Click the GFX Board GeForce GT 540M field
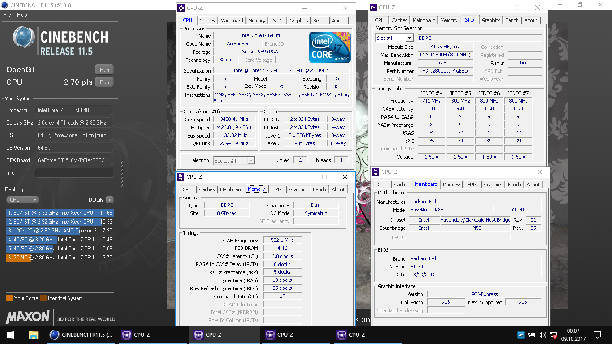The image size is (612, 344). pos(74,160)
